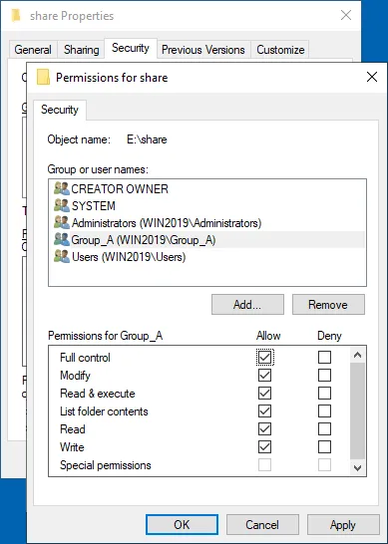Check Deny for Modify permission

324,375
